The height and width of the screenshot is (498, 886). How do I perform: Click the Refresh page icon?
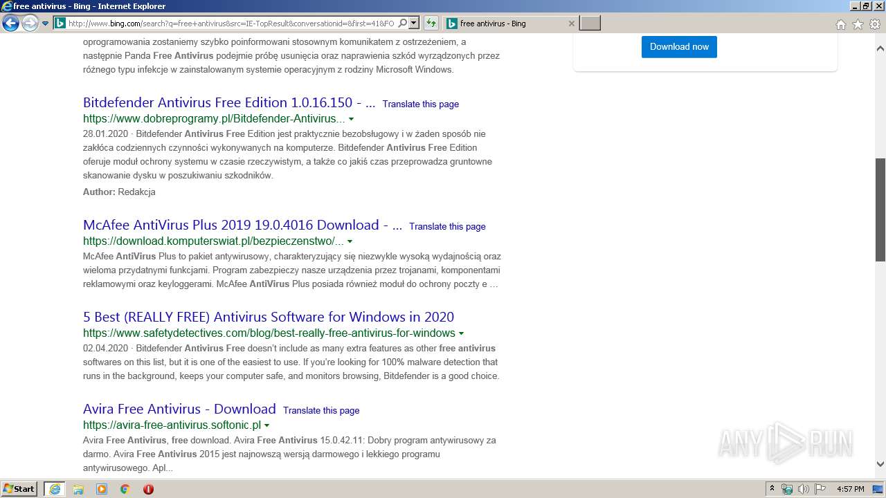click(x=431, y=24)
